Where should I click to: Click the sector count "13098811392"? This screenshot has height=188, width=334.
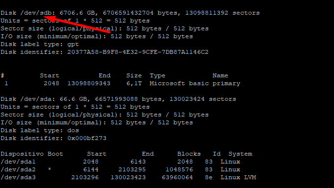[x=207, y=13]
